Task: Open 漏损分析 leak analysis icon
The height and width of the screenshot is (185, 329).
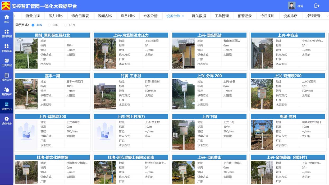Action: pos(7,91)
